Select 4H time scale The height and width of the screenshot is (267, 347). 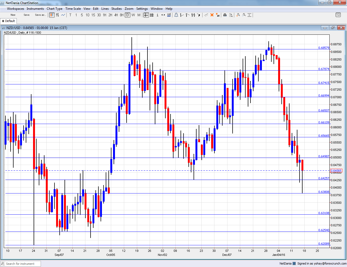pos(116,15)
